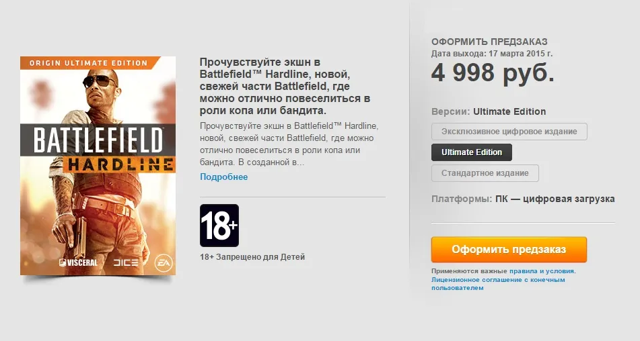Open the правила и условия link

(x=542, y=271)
